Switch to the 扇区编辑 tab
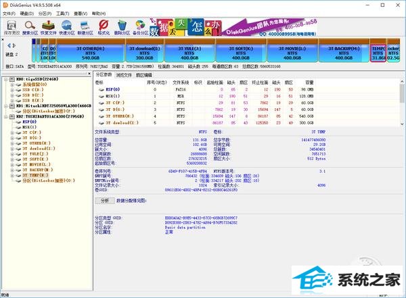 coord(144,75)
